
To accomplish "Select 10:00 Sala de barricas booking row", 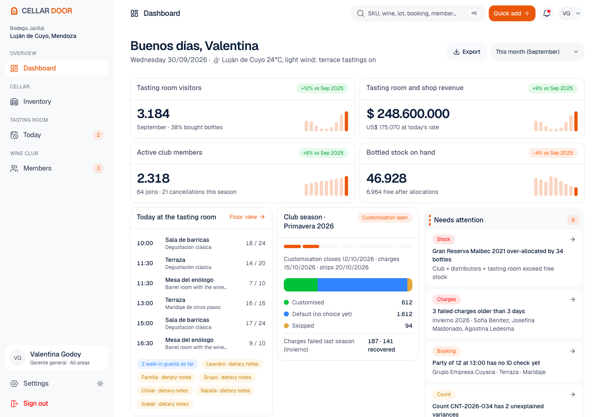I will tap(201, 243).
